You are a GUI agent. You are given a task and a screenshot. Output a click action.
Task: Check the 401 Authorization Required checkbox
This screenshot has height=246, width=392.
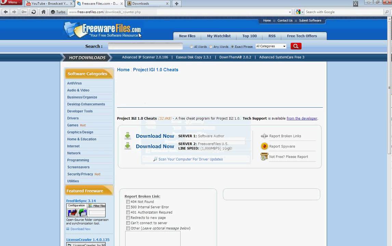(x=128, y=212)
